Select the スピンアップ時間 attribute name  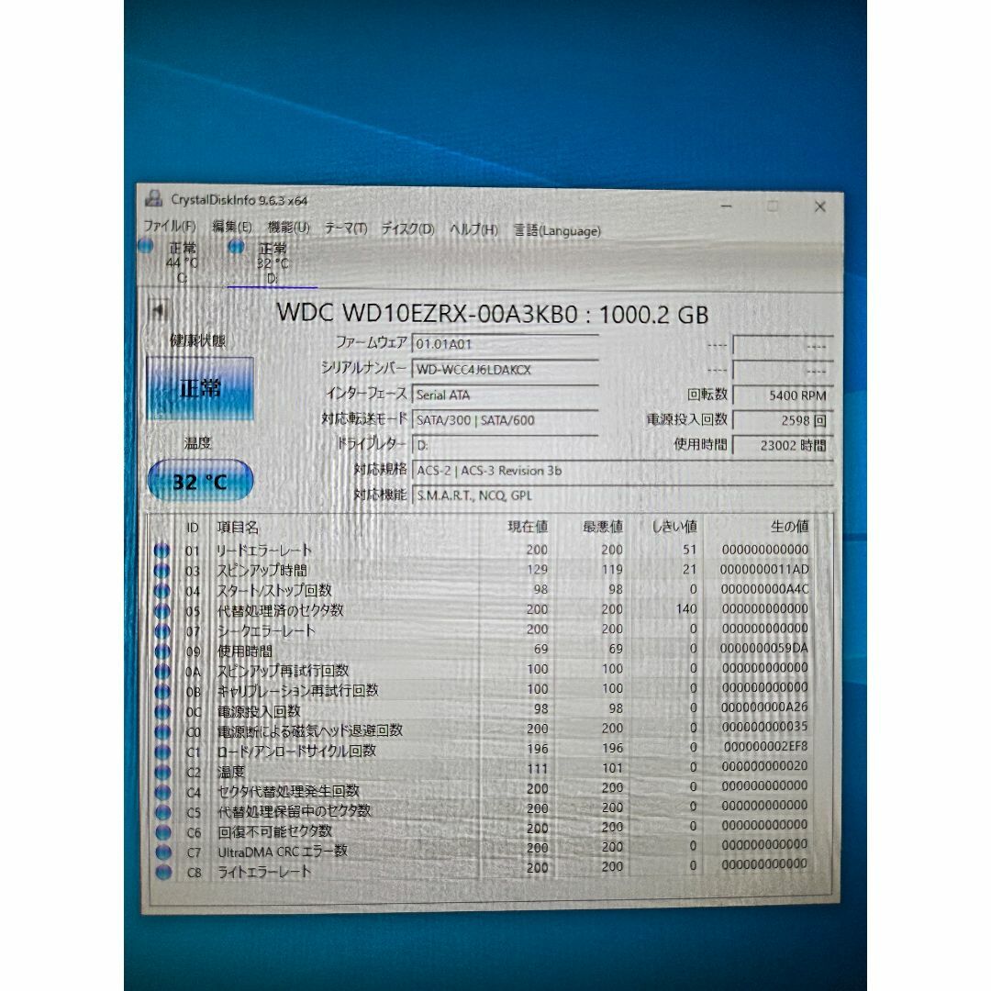pyautogui.click(x=262, y=571)
